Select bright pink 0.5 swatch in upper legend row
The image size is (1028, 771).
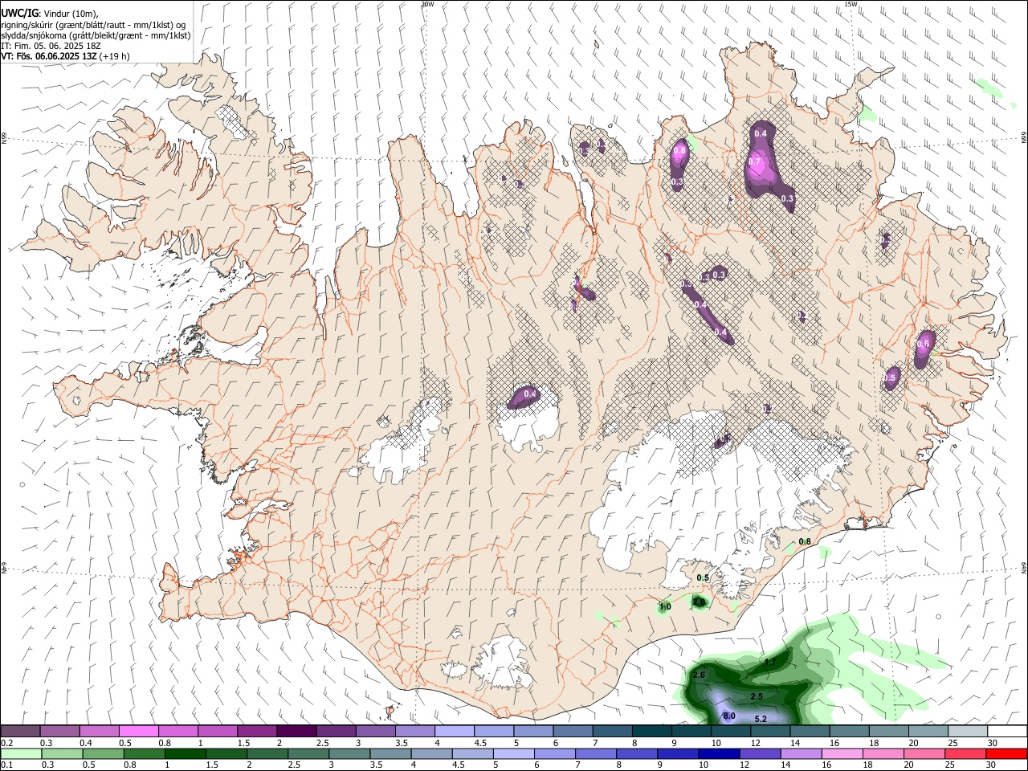(x=138, y=731)
